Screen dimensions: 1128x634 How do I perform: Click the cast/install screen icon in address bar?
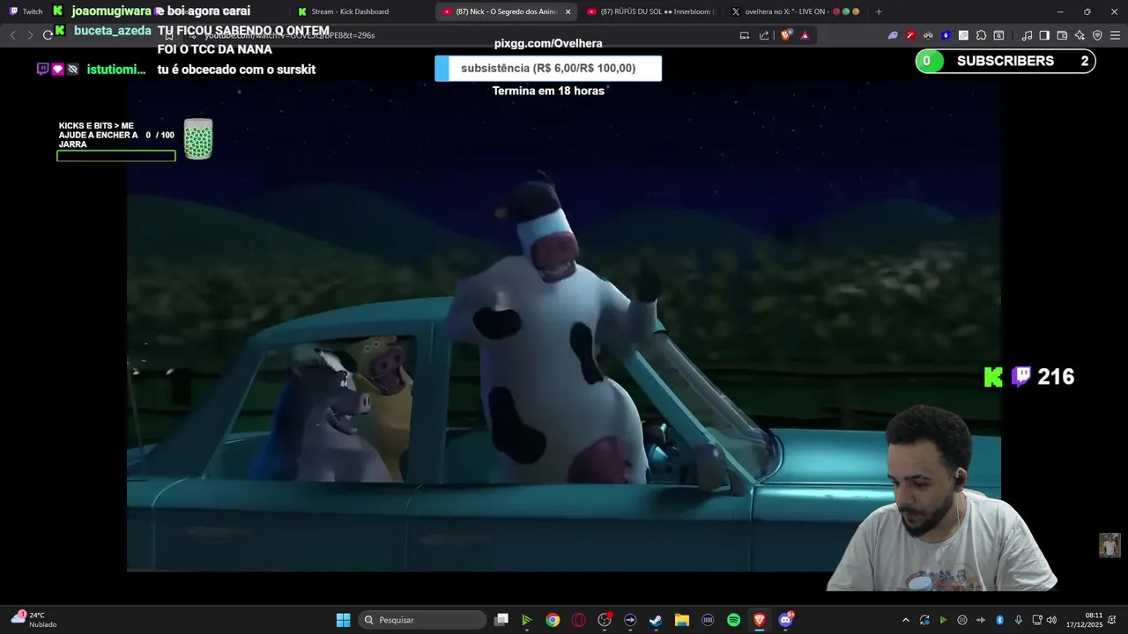pos(745,35)
